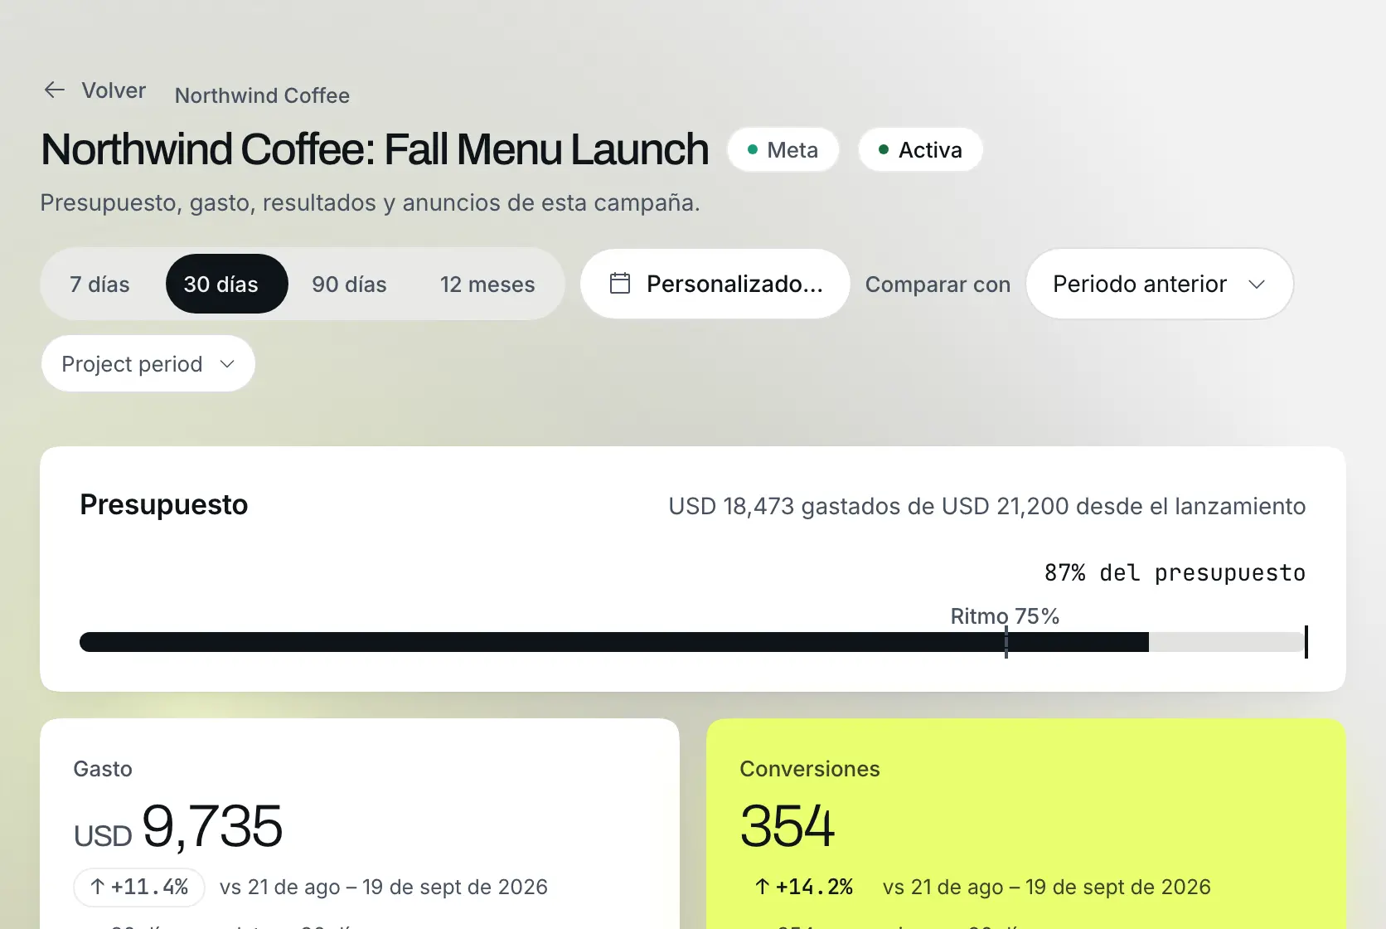This screenshot has height=929, width=1386.
Task: Click the Gasto USD 9,735 card
Action: 360,824
